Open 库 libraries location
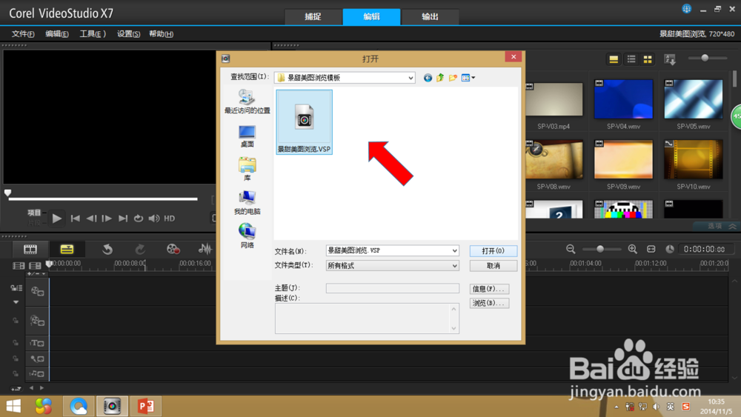741x417 pixels. 247,170
